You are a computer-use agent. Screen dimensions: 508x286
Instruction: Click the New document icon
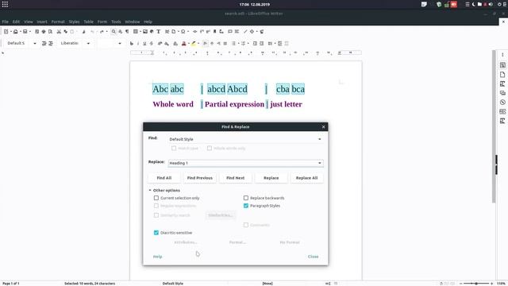6,32
